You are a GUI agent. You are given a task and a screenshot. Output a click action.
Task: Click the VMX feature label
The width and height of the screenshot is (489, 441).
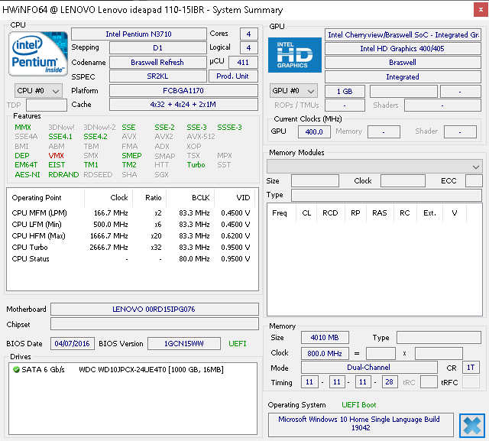click(56, 156)
